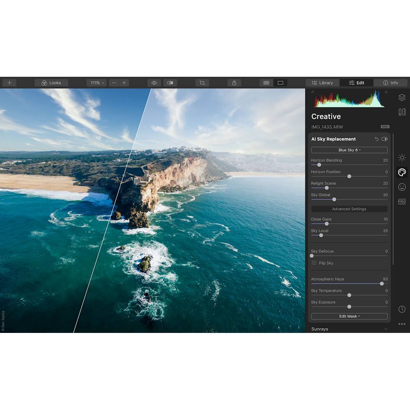This screenshot has height=410, width=410.
Task: Click the Horizon Blending value 20
Action: 385,160
